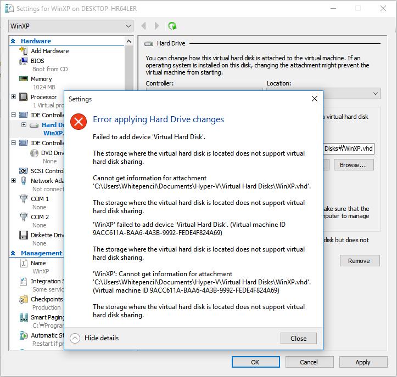Viewport: 397px width, 377px height.
Task: Click the Automatic Start Action icon
Action: coord(24,335)
